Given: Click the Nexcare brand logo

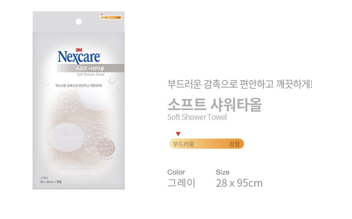Looking at the screenshot, I should click(79, 57).
